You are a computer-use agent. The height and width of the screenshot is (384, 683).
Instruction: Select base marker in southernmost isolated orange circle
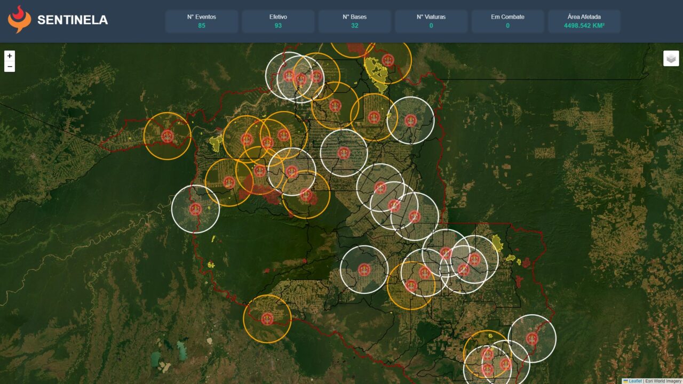point(267,319)
